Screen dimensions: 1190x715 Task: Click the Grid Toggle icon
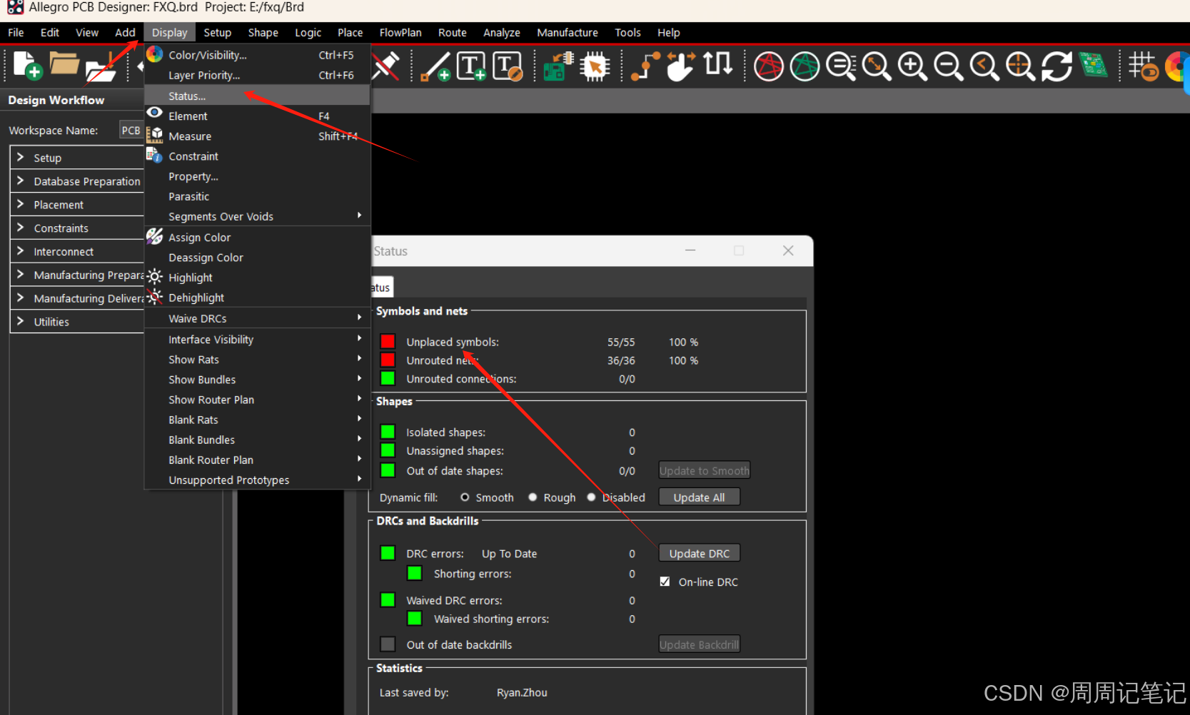(x=1143, y=66)
